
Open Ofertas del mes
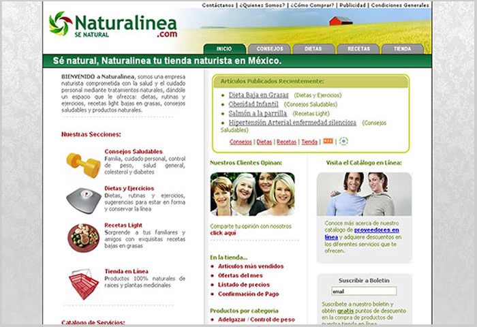[241, 276]
